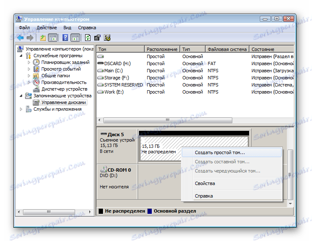Viewport: 312px width, 241px height.
Task: Expand the Службы и приложения node
Action: pyautogui.click(x=21, y=109)
